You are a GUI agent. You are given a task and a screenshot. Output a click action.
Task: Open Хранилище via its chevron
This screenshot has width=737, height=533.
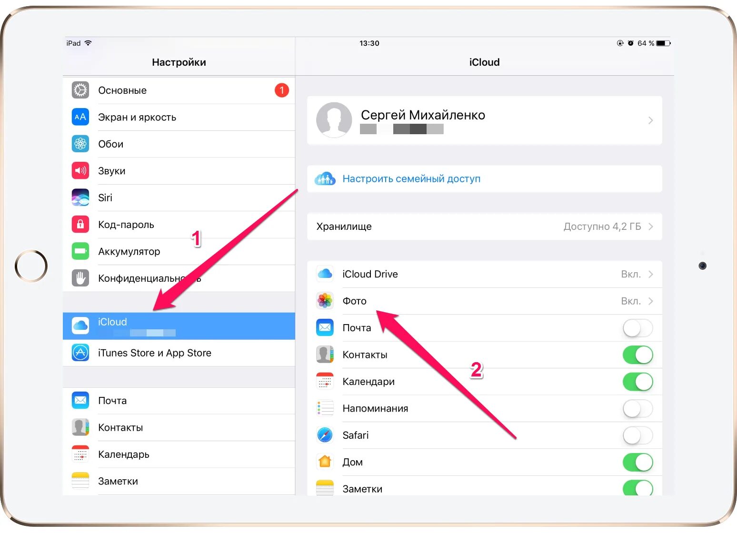tap(650, 227)
